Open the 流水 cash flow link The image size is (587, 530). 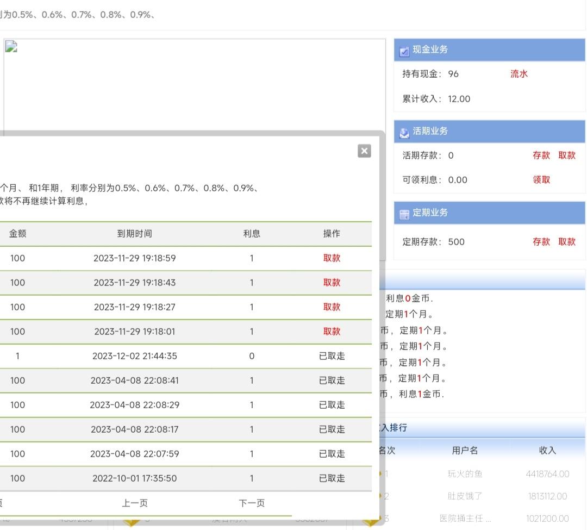click(x=519, y=74)
